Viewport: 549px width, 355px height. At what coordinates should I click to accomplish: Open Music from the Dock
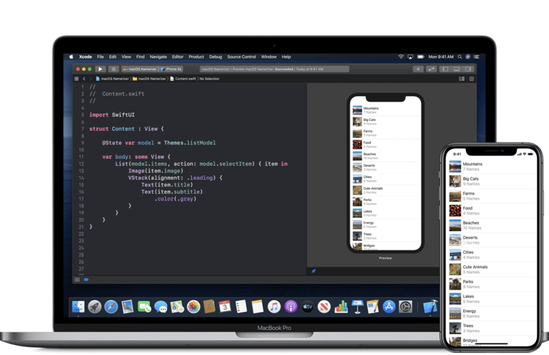pyautogui.click(x=274, y=307)
